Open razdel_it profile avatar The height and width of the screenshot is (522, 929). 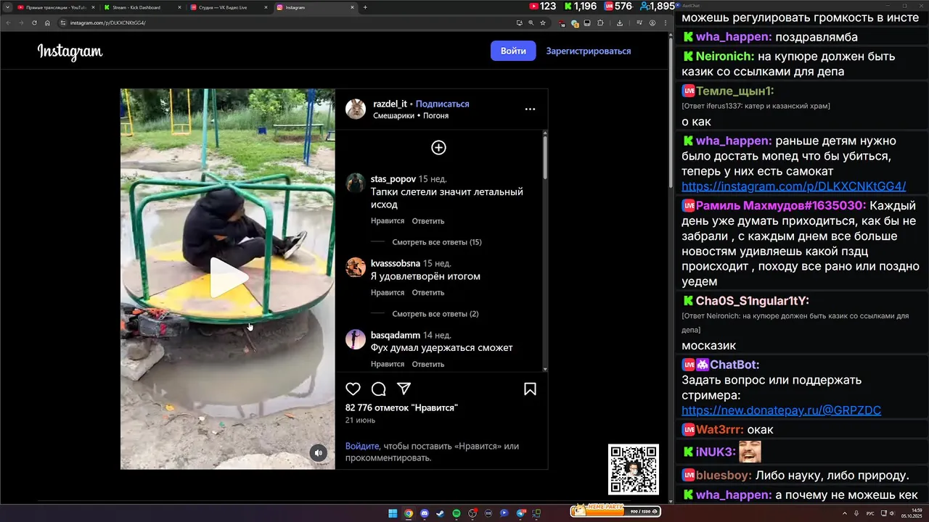point(356,109)
